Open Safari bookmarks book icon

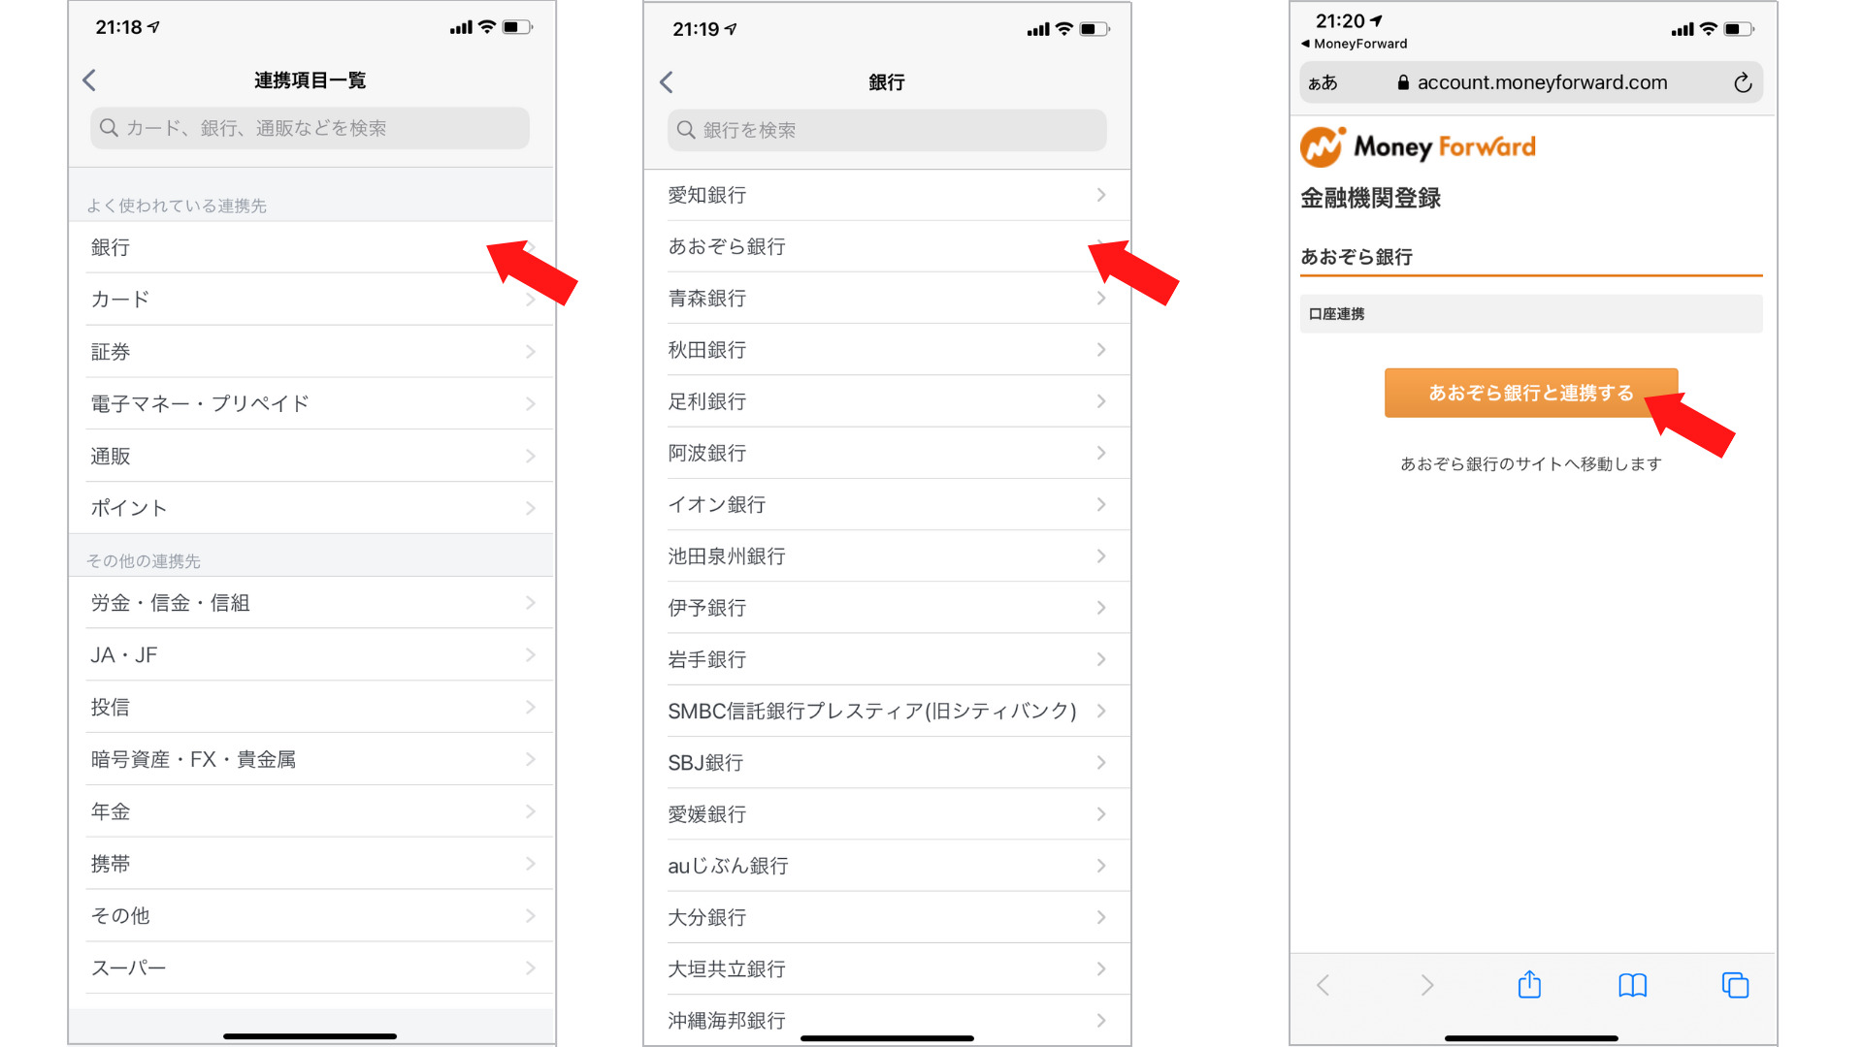point(1632,986)
